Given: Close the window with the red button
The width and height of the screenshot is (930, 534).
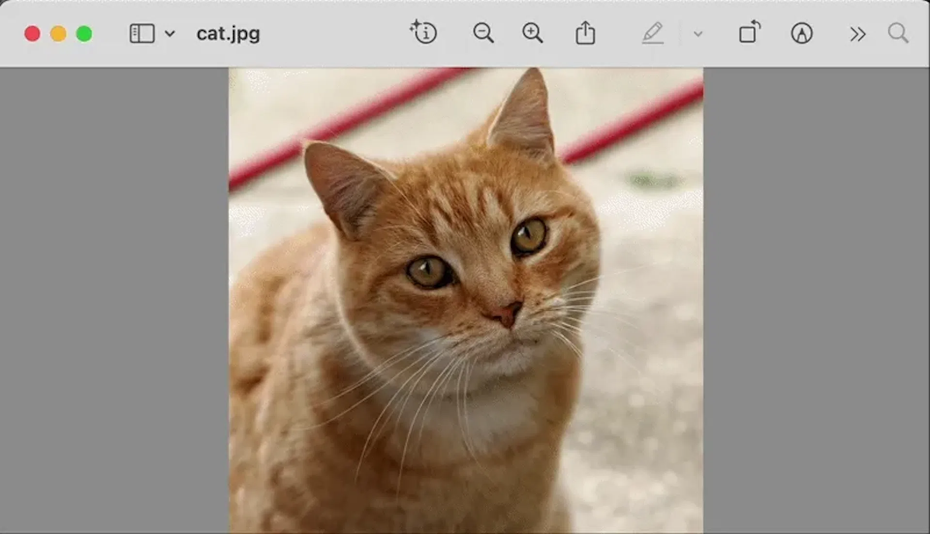Looking at the screenshot, I should click(x=32, y=34).
